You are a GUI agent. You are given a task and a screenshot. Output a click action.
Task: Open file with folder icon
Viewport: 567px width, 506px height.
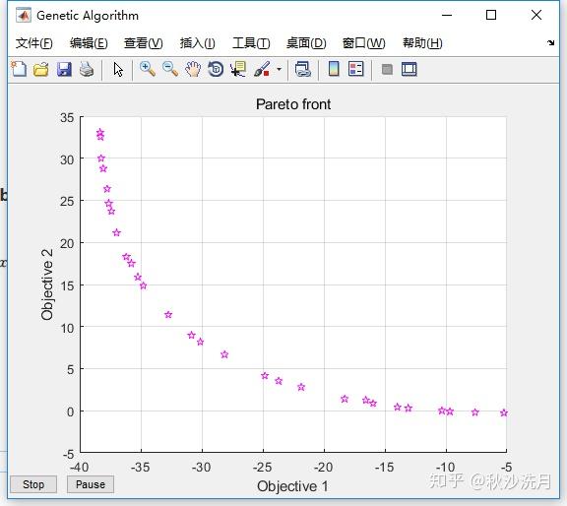coord(41,69)
